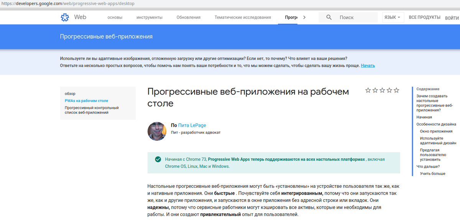Click the browser address bar URL
The width and height of the screenshot is (460, 221).
(67, 3)
